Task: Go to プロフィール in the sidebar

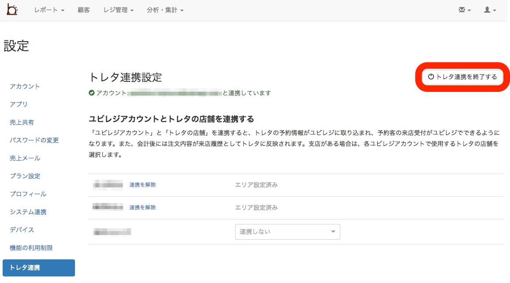Action: 28,194
